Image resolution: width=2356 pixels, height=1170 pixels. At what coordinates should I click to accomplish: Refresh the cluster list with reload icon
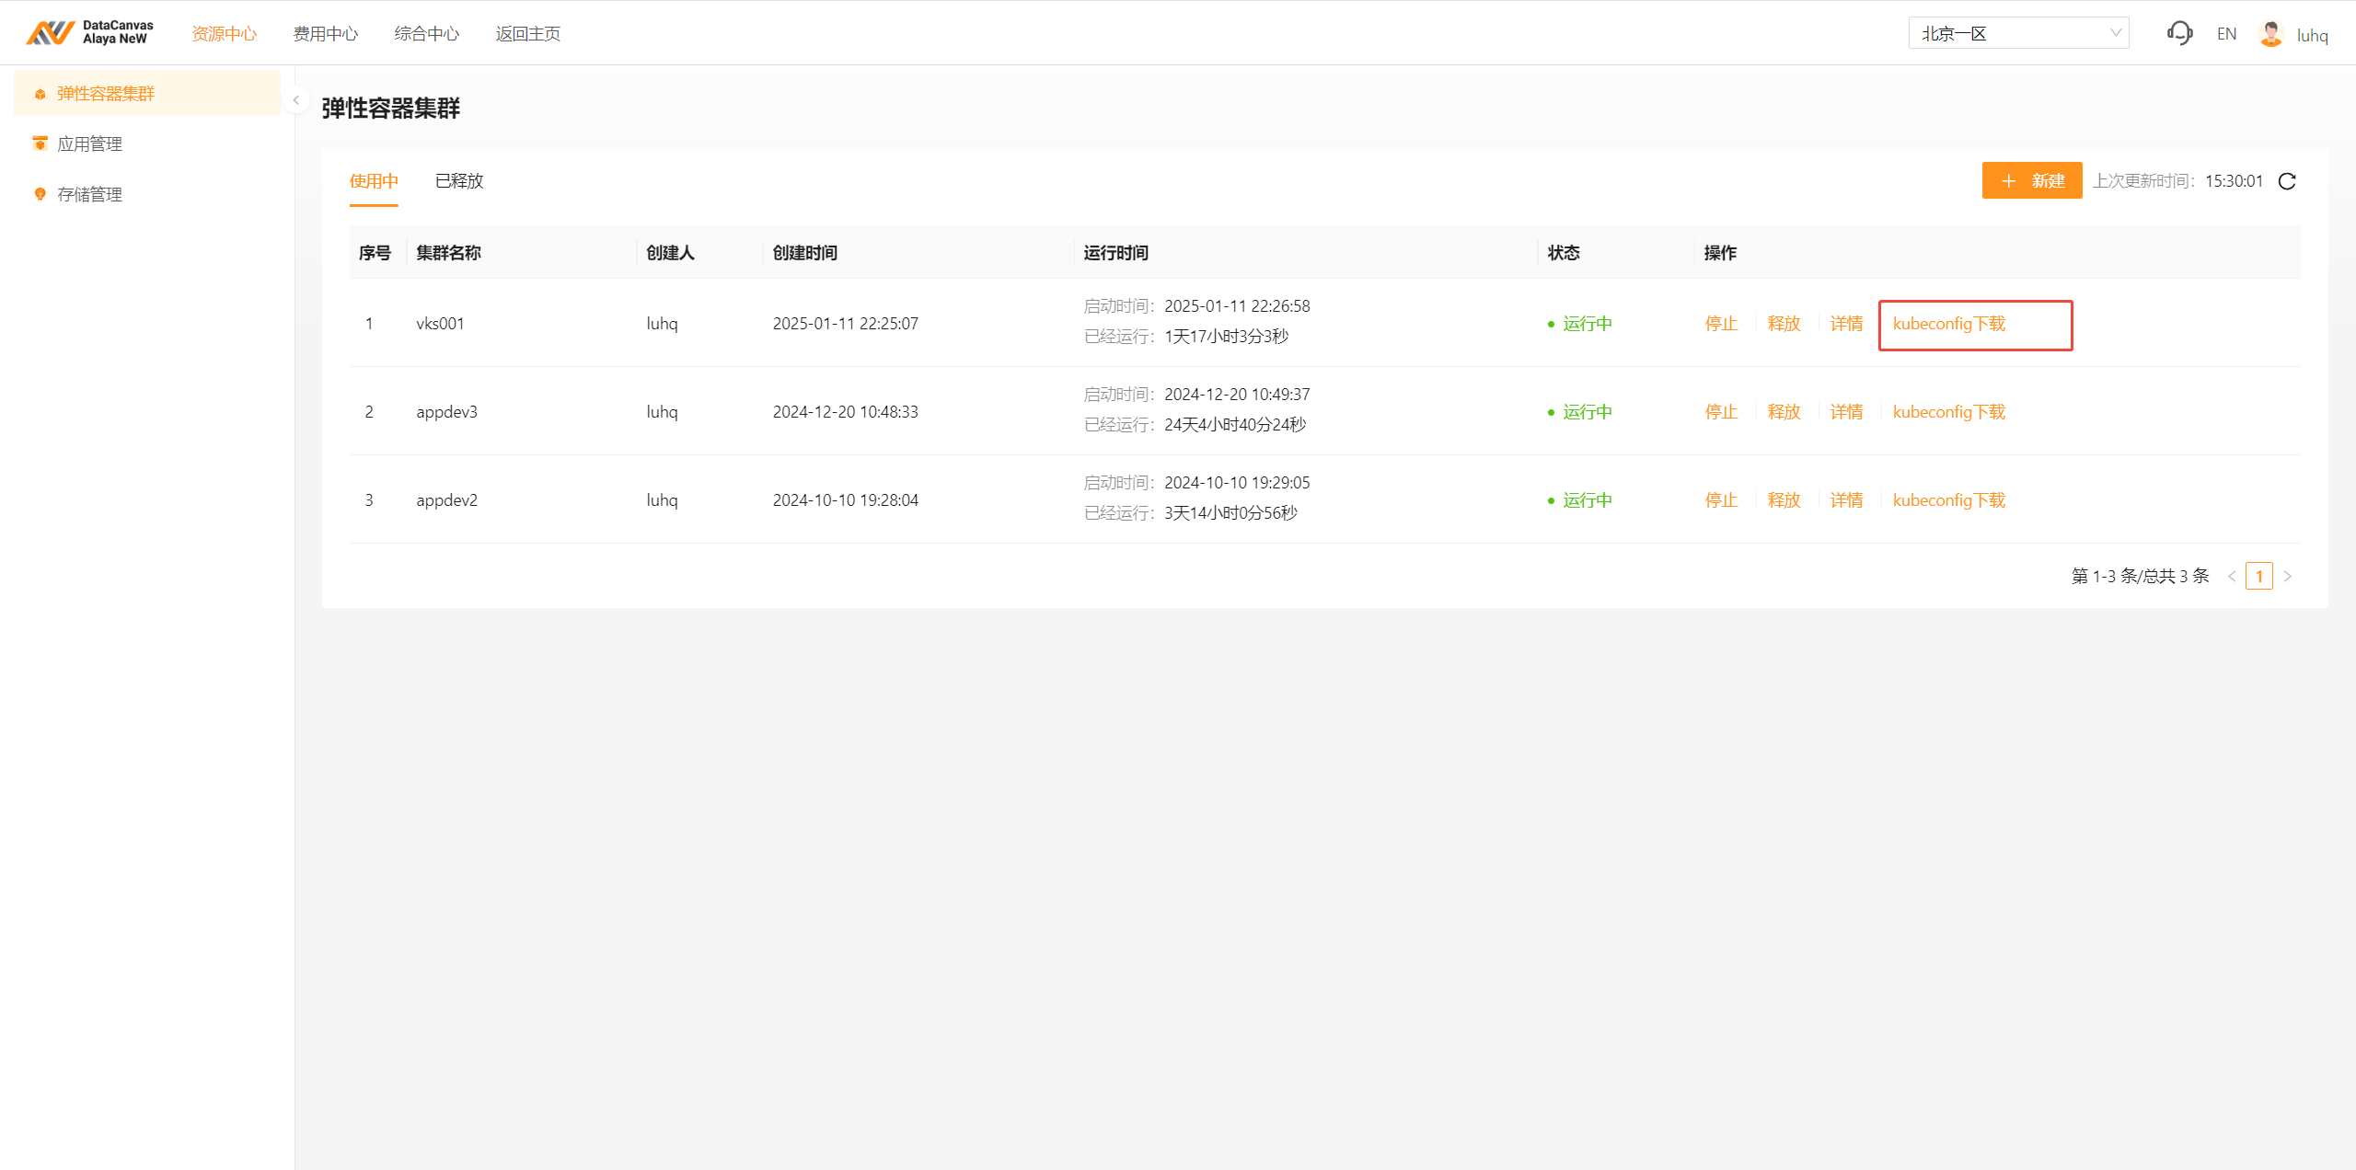point(2287,181)
